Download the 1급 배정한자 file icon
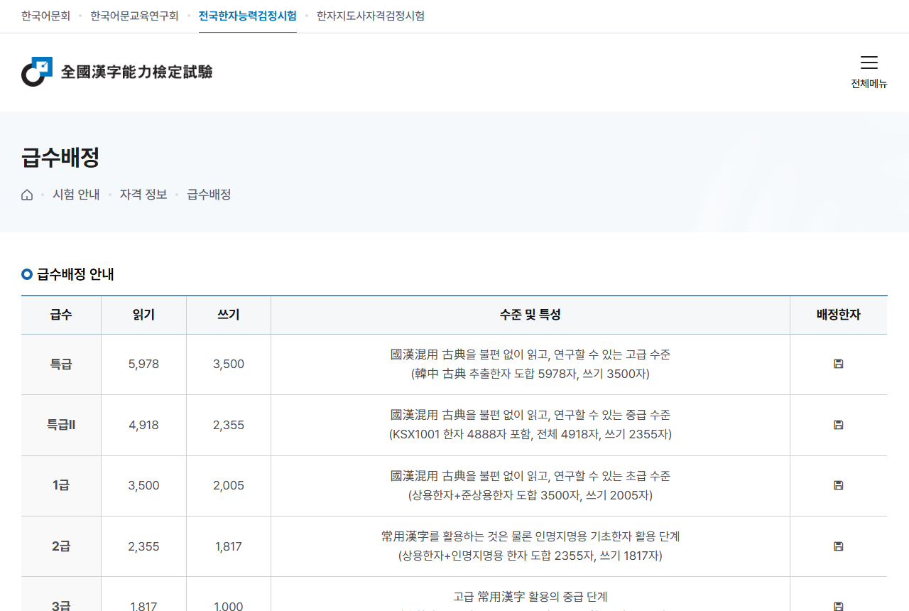Image resolution: width=909 pixels, height=611 pixels. click(x=838, y=485)
